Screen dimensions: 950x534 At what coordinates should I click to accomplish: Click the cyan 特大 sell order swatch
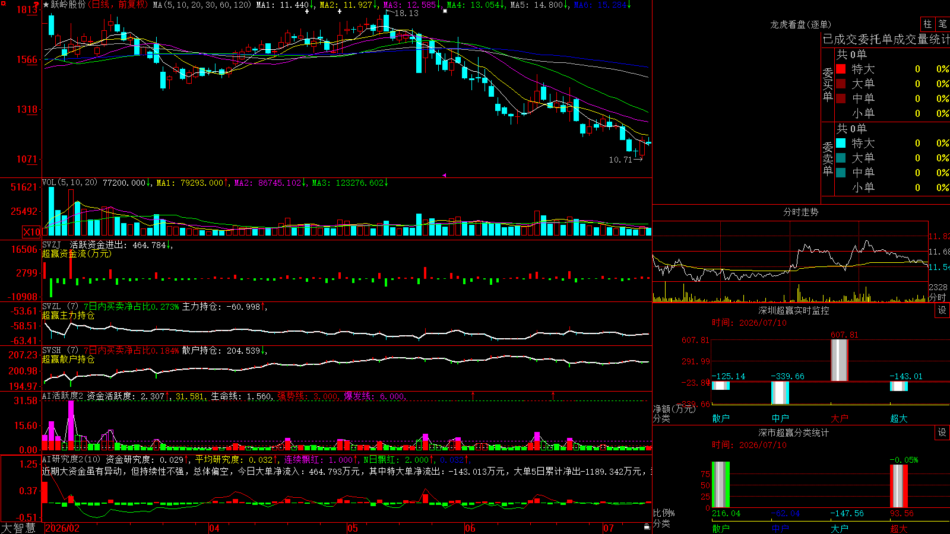pyautogui.click(x=841, y=143)
